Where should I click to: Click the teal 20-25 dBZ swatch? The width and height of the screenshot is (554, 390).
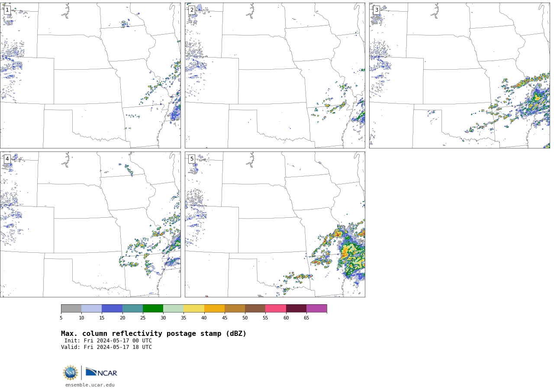[x=132, y=309]
